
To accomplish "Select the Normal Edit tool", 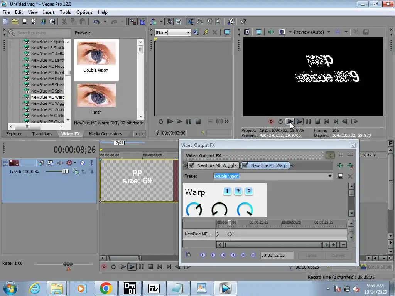I will [x=191, y=22].
